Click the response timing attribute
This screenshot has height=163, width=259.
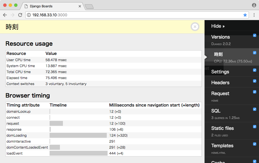pyautogui.click(x=14, y=130)
